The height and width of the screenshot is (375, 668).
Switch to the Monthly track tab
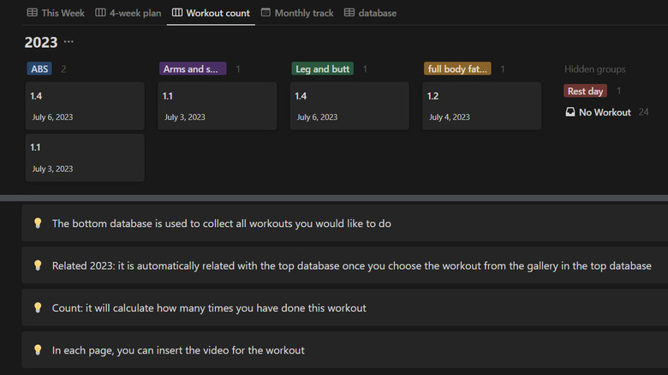point(304,13)
